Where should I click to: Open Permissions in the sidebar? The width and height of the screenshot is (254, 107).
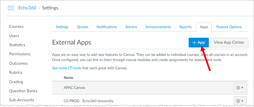[20, 54]
